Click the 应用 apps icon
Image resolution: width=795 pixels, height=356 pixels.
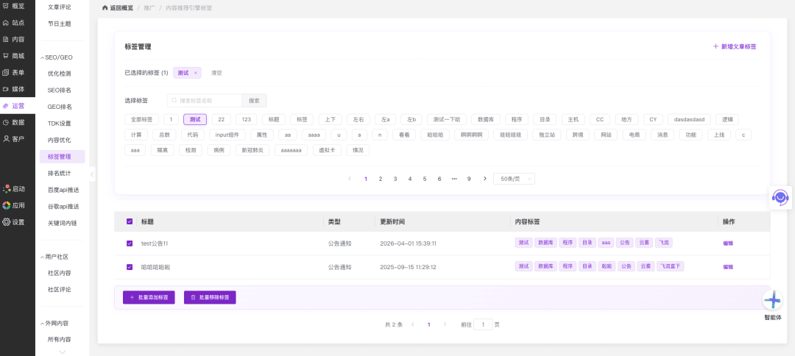click(x=6, y=206)
